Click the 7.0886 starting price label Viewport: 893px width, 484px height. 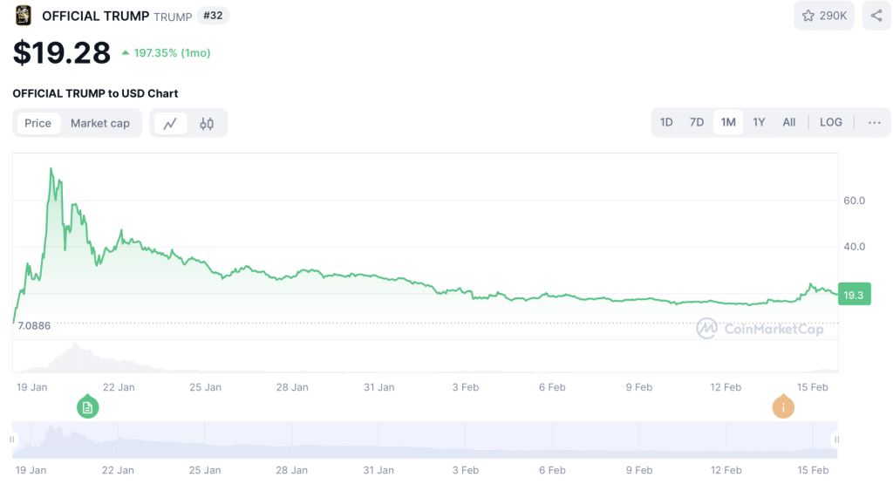(34, 325)
